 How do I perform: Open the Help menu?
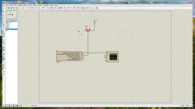(x=56, y=5)
